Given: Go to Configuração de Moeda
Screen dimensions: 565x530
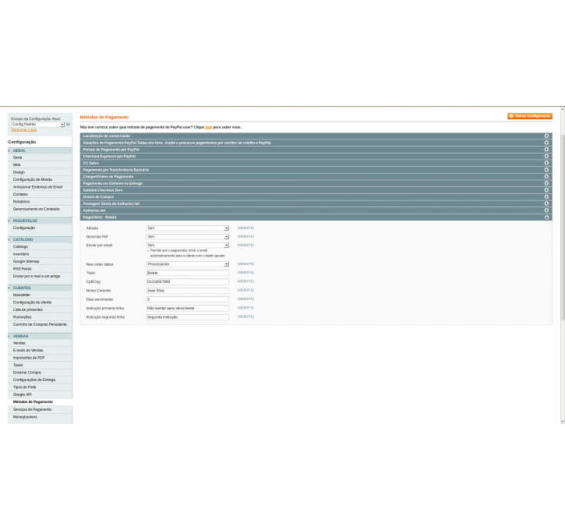Looking at the screenshot, I should (33, 179).
